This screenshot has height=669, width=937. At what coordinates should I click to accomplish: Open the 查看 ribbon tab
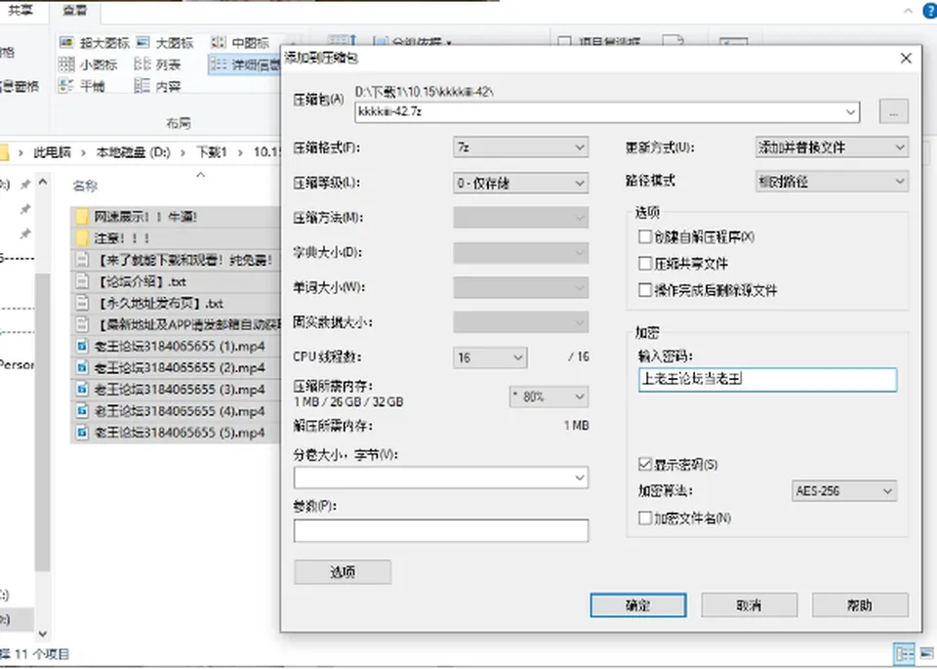[75, 11]
